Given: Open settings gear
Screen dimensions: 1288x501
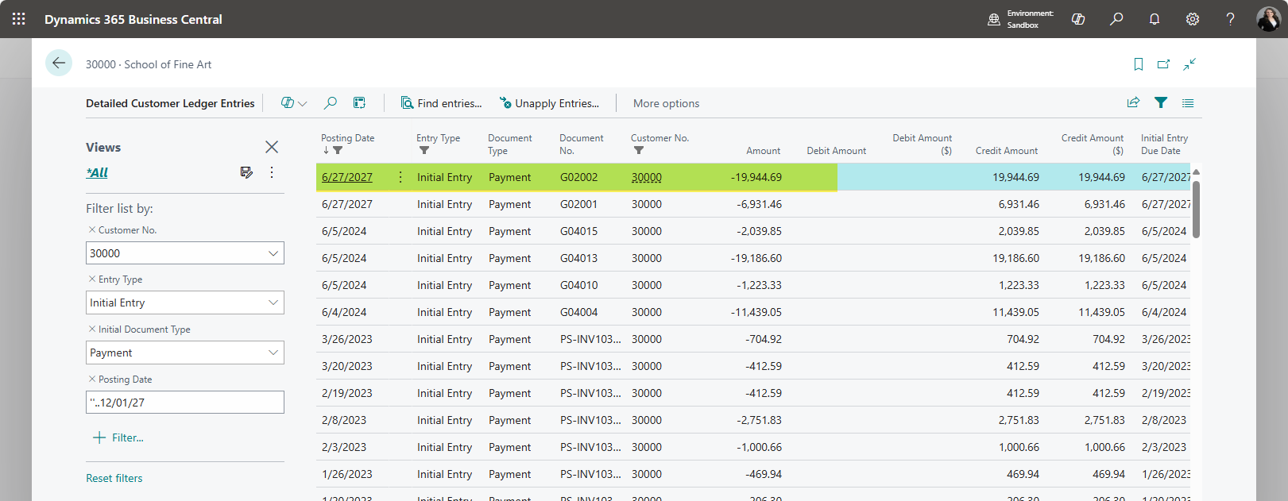Looking at the screenshot, I should coord(1193,19).
